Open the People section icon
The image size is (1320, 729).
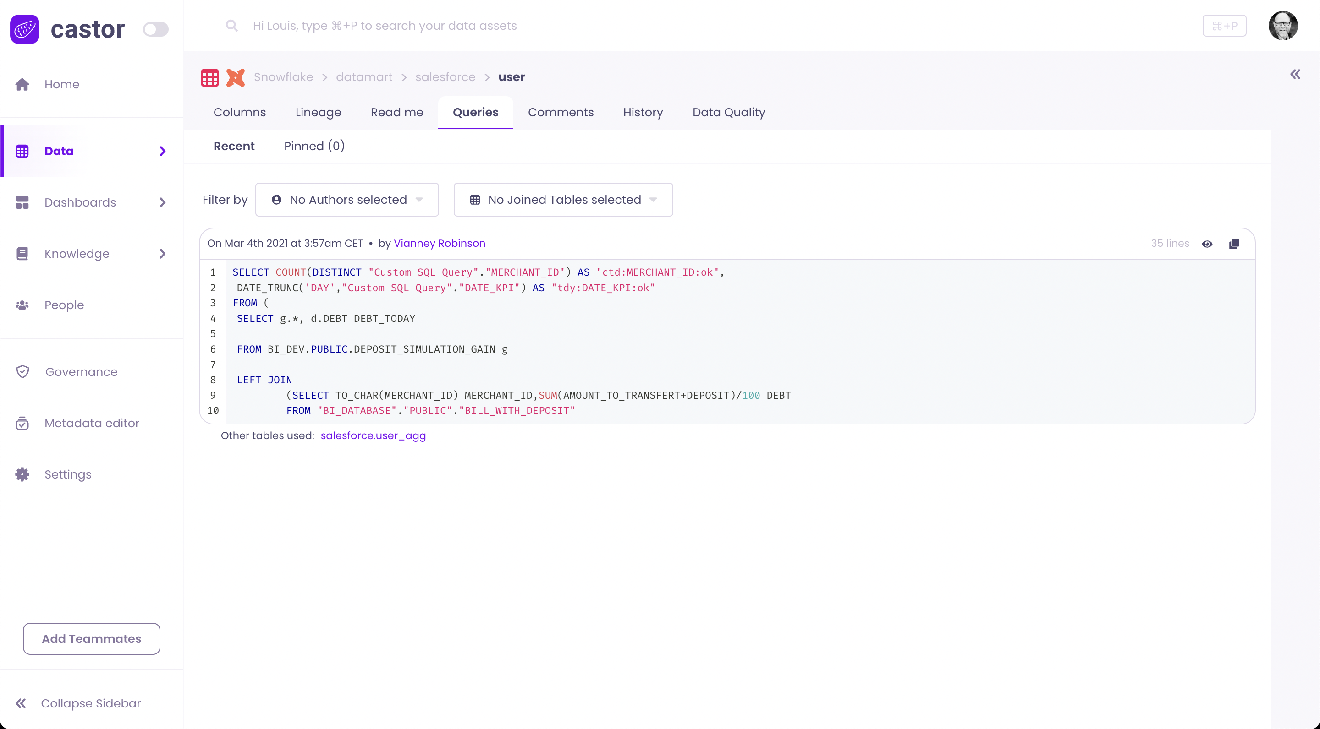(22, 305)
